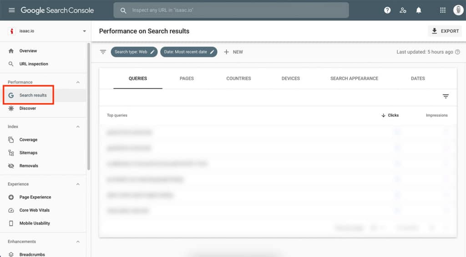Click the filter icon beside Search type chip
Screen dimensions: 466x257
103,52
